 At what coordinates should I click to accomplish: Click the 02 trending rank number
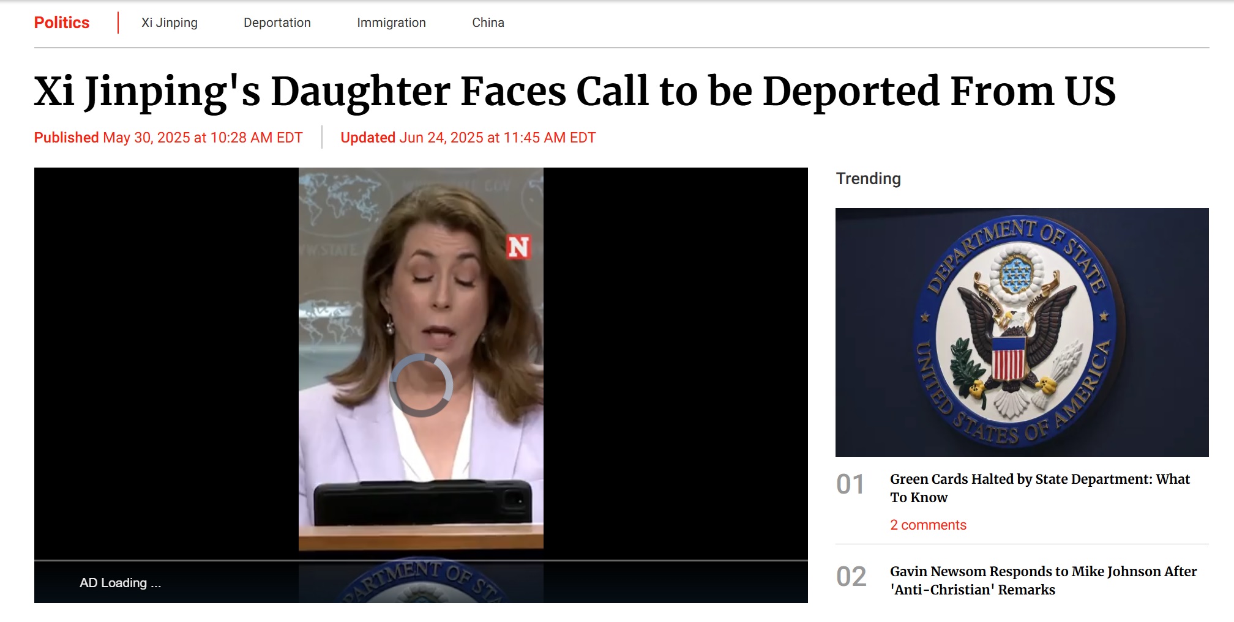851,577
